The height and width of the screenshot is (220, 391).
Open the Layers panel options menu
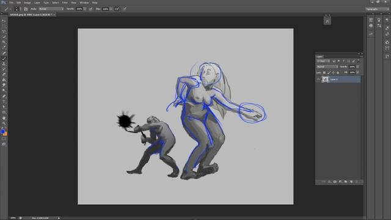tap(361, 57)
